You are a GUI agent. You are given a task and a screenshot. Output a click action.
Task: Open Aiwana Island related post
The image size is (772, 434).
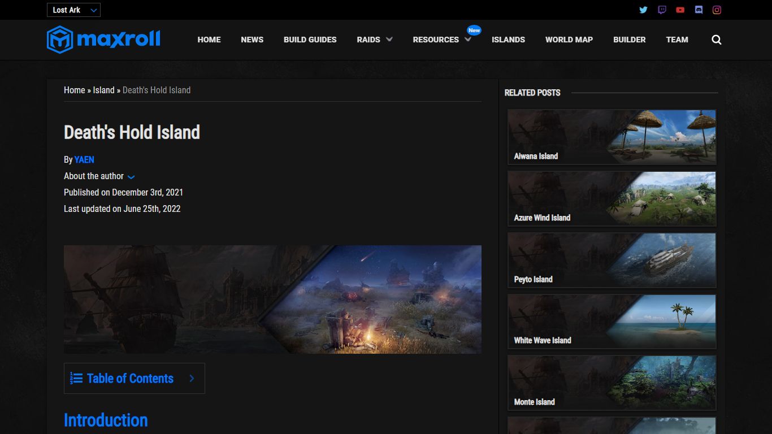[x=612, y=137]
